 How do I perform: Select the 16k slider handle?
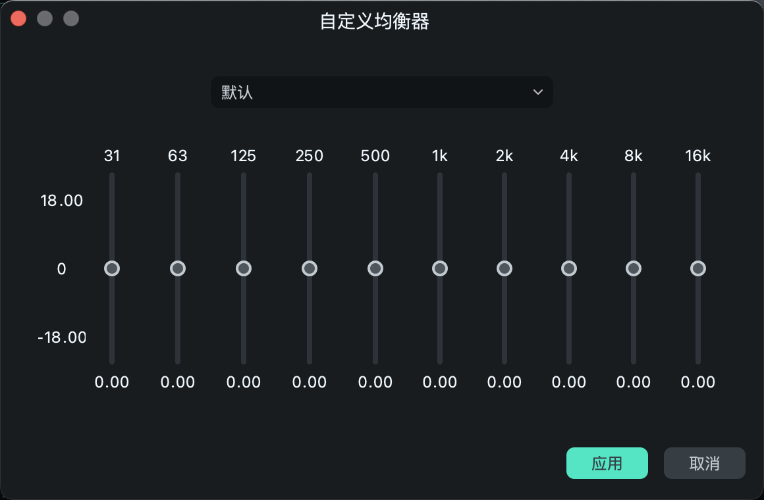point(697,268)
